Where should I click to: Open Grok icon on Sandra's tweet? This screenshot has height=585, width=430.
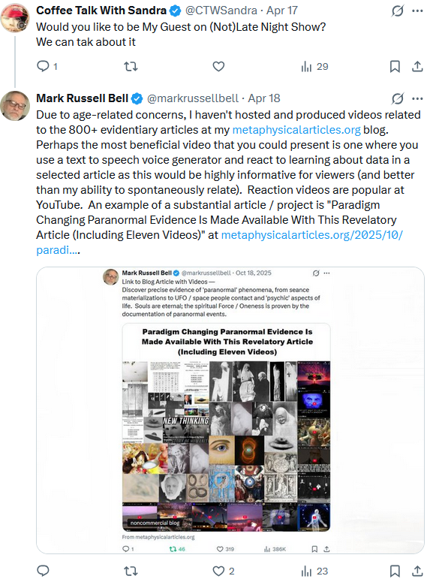[x=398, y=11]
